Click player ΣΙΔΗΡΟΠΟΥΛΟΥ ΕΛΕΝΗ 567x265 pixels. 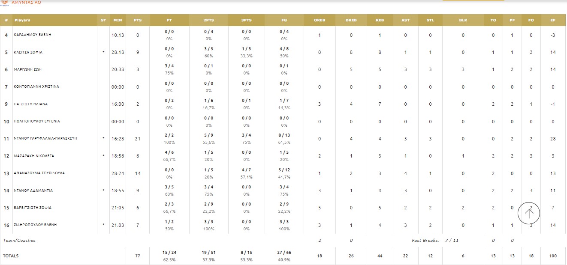click(x=35, y=225)
